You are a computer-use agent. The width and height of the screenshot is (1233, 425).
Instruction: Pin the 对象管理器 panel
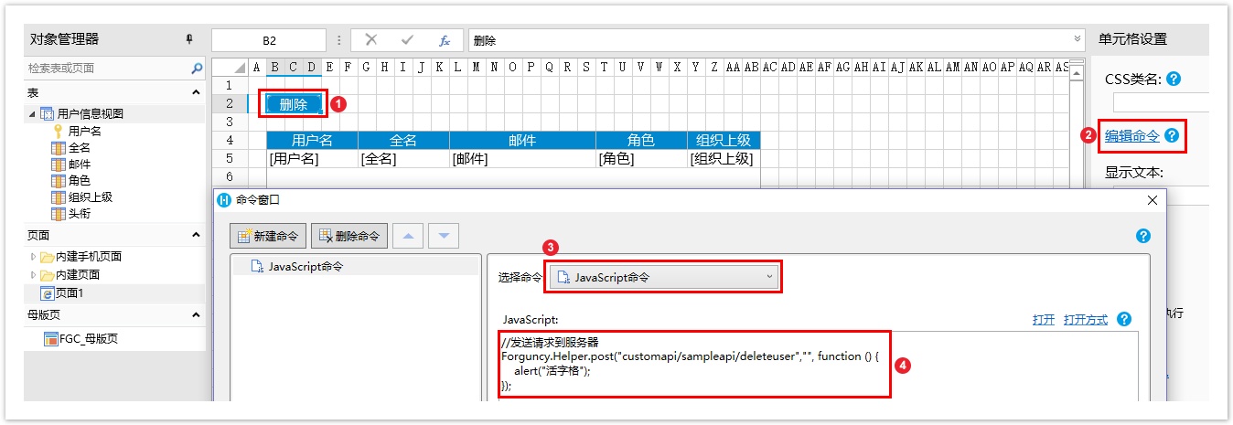click(189, 39)
